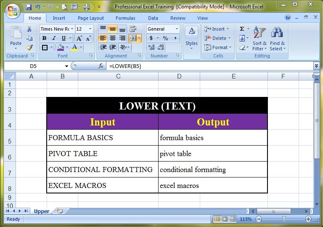The height and width of the screenshot is (227, 323).
Task: Open Print Preview from Quick Access toolbar
Action: pos(65,7)
